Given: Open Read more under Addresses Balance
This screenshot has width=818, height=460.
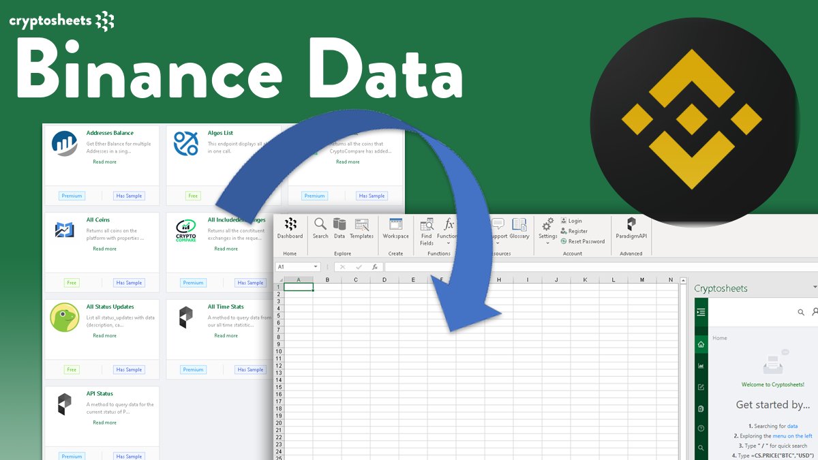Looking at the screenshot, I should tap(104, 162).
